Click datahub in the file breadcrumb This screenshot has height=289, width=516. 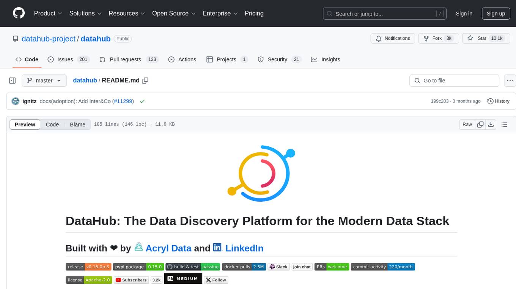85,81
